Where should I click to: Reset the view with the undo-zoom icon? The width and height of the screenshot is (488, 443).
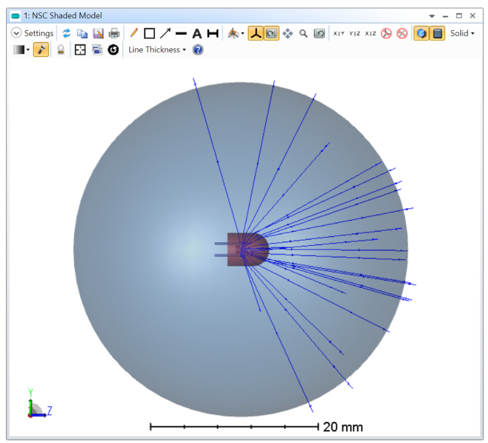point(319,33)
